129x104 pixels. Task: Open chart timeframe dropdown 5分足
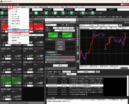pyautogui.click(x=94, y=25)
